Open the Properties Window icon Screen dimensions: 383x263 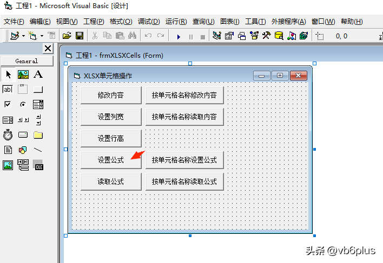[229, 36]
